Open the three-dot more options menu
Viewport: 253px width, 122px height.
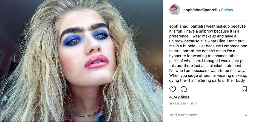[245, 115]
